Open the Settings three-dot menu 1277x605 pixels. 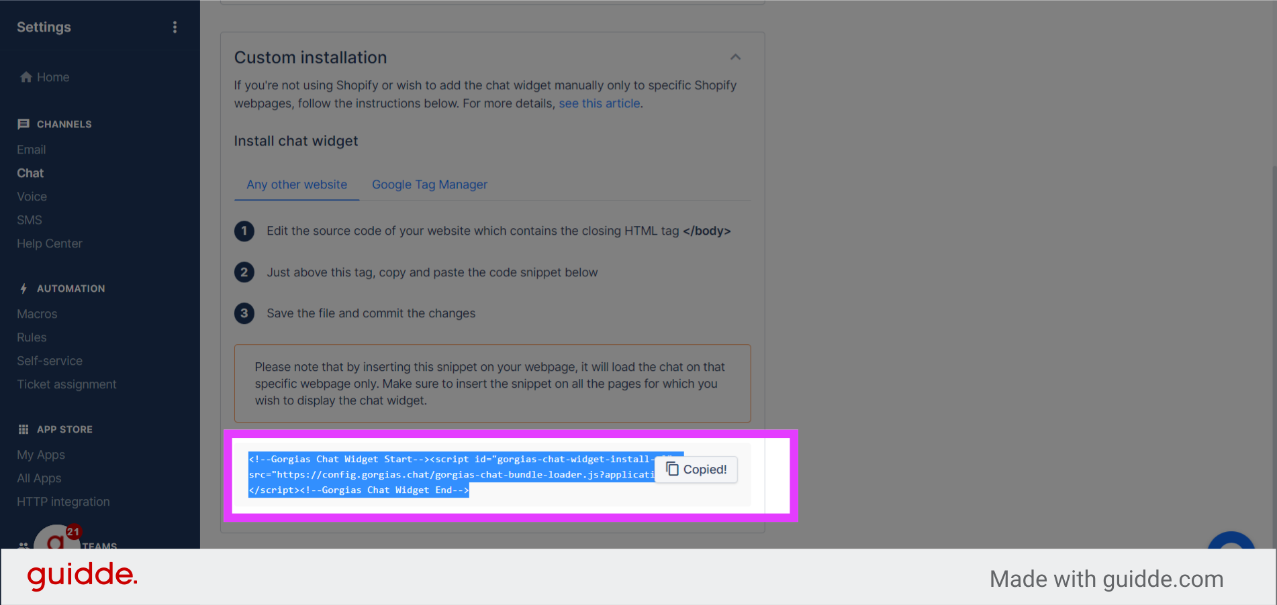[175, 27]
